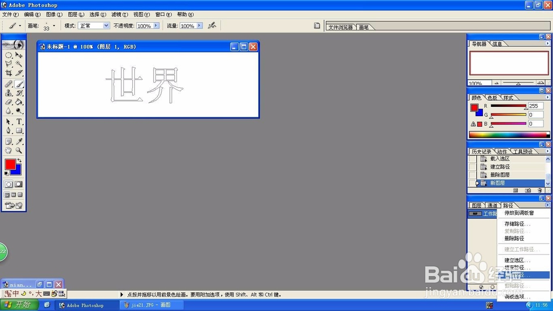The image size is (553, 311).
Task: Open the Color panel menu arrow
Action: (x=547, y=97)
